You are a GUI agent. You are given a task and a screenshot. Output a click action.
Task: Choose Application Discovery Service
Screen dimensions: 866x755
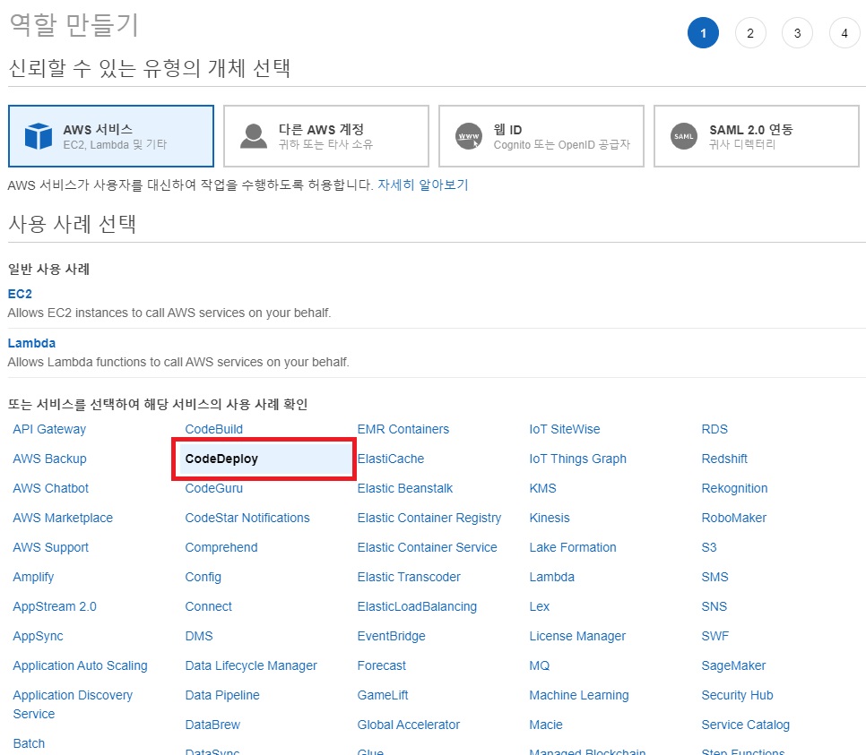pyautogui.click(x=73, y=704)
